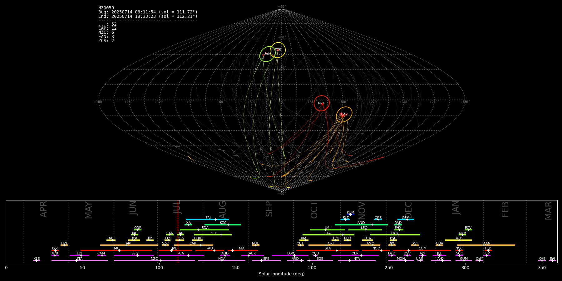Image resolution: width=562 pixels, height=281 pixels.
Task: Click the JUL month label in the timeline
Action: pyautogui.click(x=177, y=207)
